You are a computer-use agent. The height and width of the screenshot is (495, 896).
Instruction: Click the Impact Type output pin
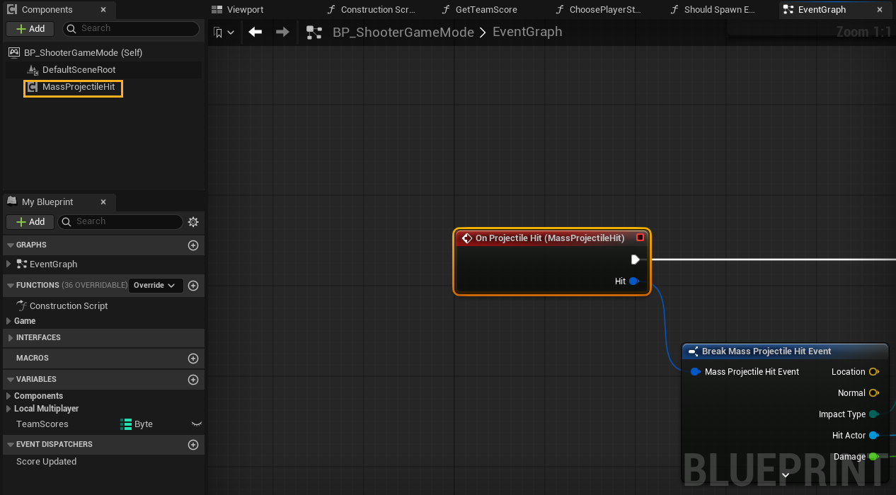click(x=874, y=414)
